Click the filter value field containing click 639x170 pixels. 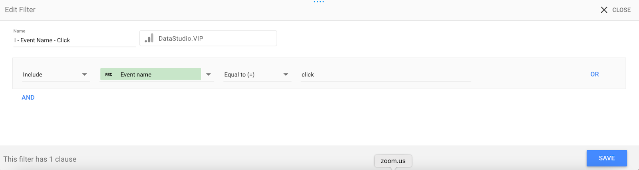point(386,74)
